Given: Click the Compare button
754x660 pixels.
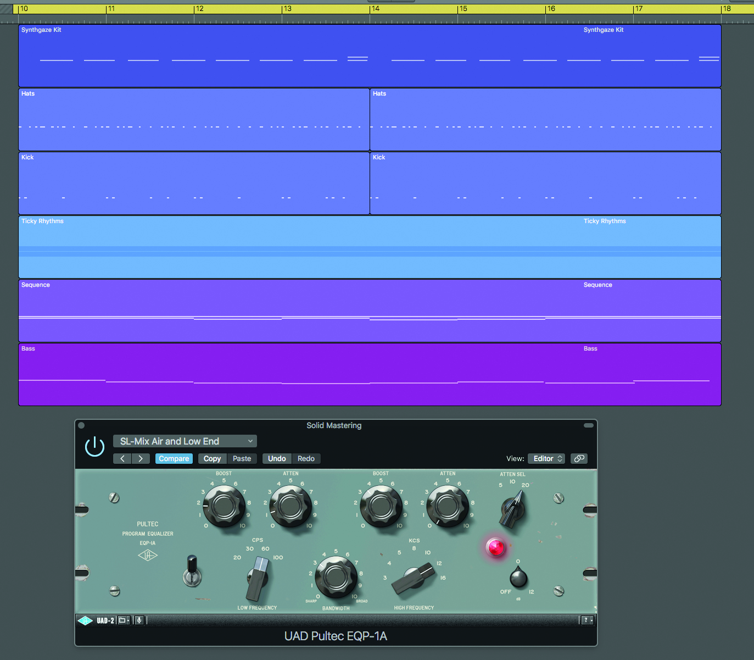Looking at the screenshot, I should tap(174, 458).
